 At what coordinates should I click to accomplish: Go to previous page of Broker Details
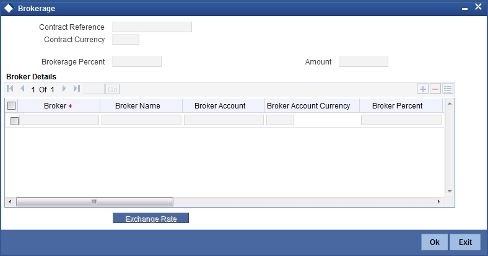pos(22,89)
